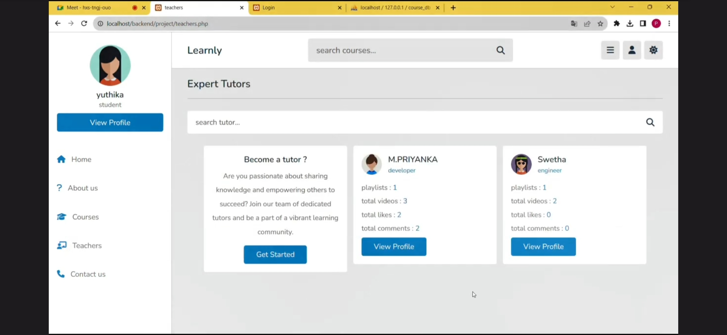Open the browser extensions puzzle icon

click(617, 24)
